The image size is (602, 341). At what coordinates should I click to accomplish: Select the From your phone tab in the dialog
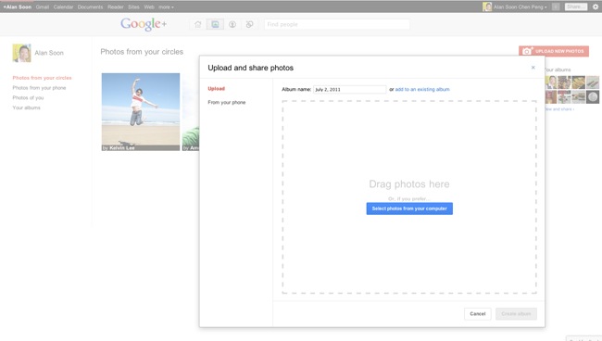227,102
